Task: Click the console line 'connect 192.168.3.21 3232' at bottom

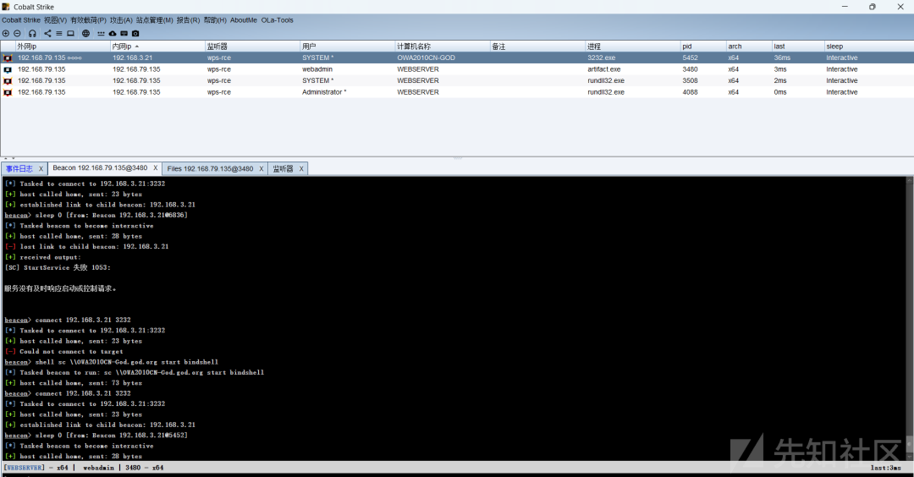Action: click(x=83, y=393)
